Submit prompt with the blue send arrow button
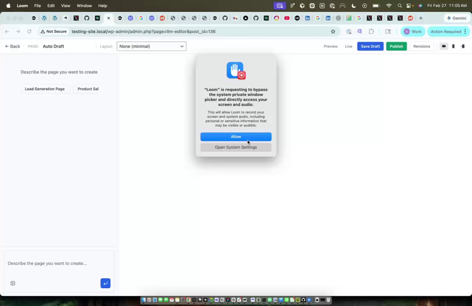This screenshot has width=472, height=306. tap(105, 283)
